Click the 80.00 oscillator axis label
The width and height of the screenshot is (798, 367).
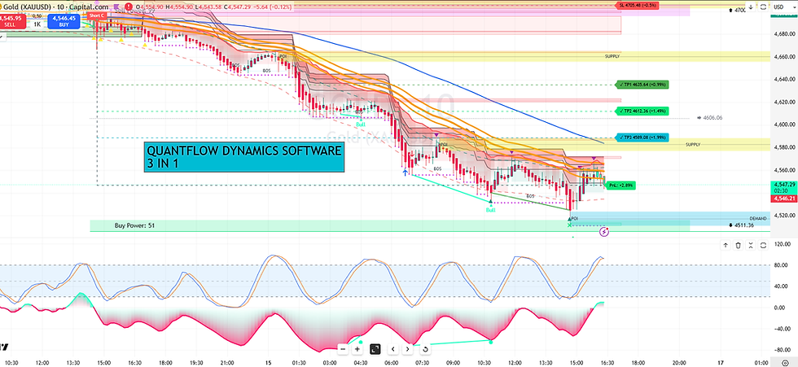click(x=782, y=264)
